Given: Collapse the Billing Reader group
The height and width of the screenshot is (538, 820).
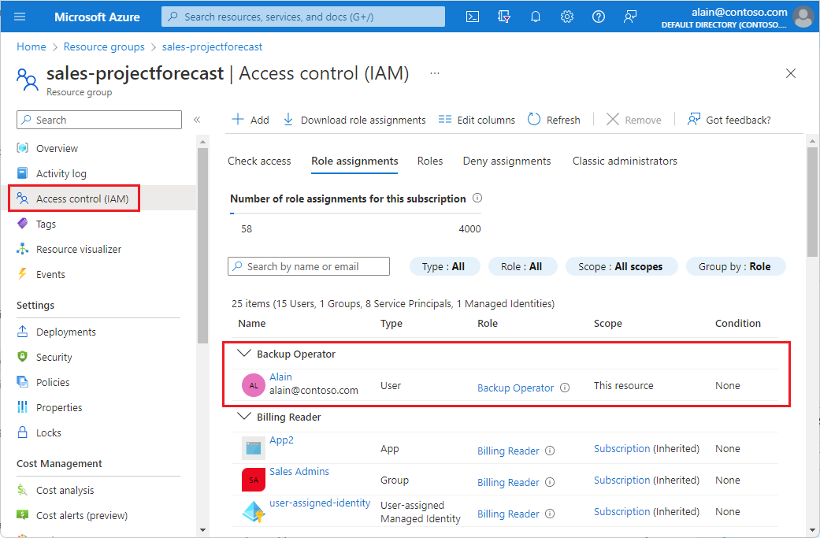Looking at the screenshot, I should pos(244,417).
